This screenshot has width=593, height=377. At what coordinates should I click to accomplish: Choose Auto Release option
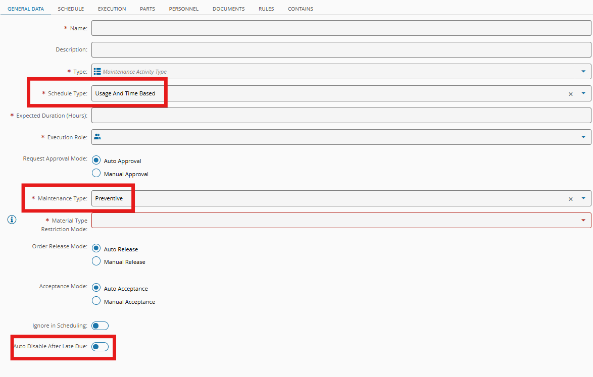tap(96, 249)
